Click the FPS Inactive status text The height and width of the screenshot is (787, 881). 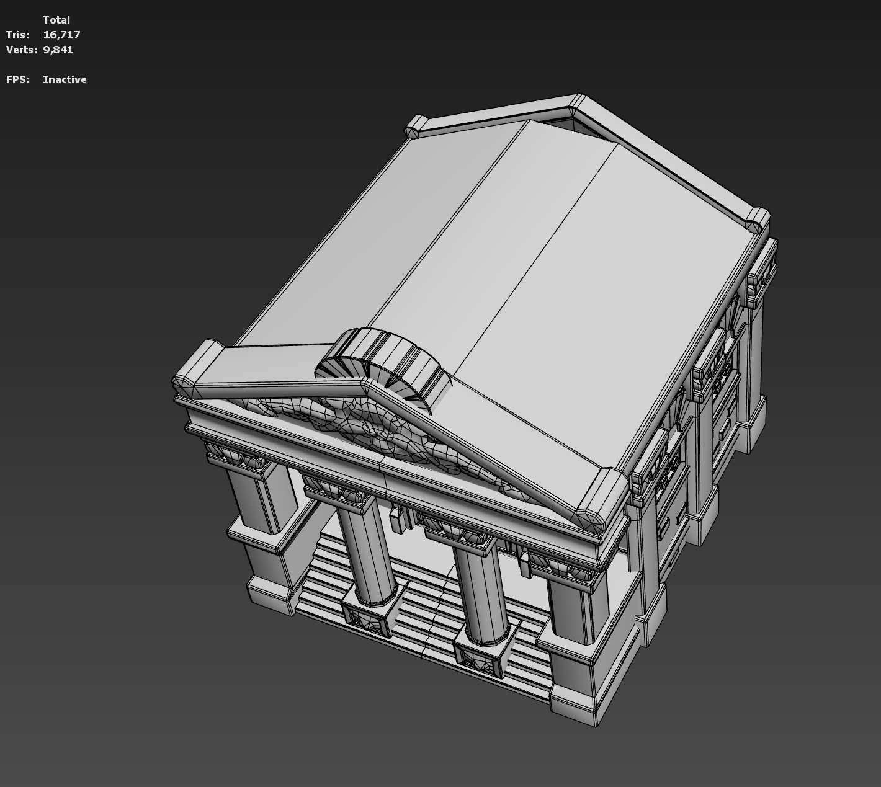[65, 79]
